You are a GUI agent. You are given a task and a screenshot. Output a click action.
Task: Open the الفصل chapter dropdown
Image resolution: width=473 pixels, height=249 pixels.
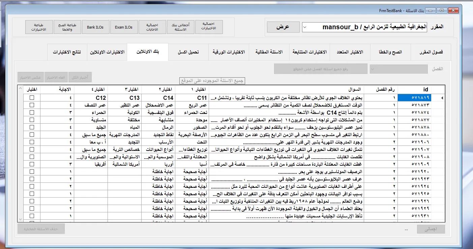point(399,69)
